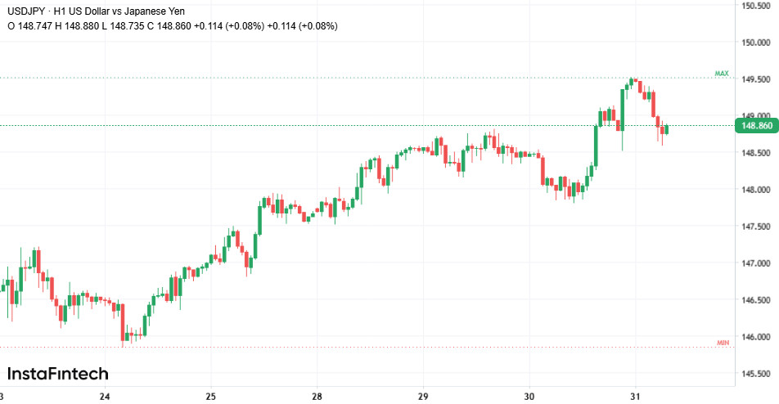Click the 145.500 price scale label
Screen dimensions: 779x404
coord(756,373)
